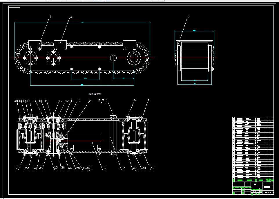Click part callout number 27

[x=71, y=168]
